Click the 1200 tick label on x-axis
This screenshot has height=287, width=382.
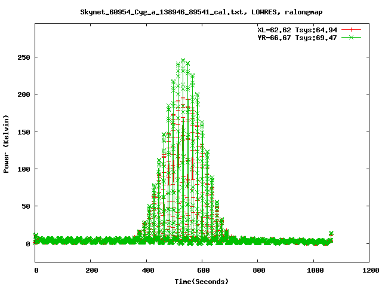(x=369, y=270)
